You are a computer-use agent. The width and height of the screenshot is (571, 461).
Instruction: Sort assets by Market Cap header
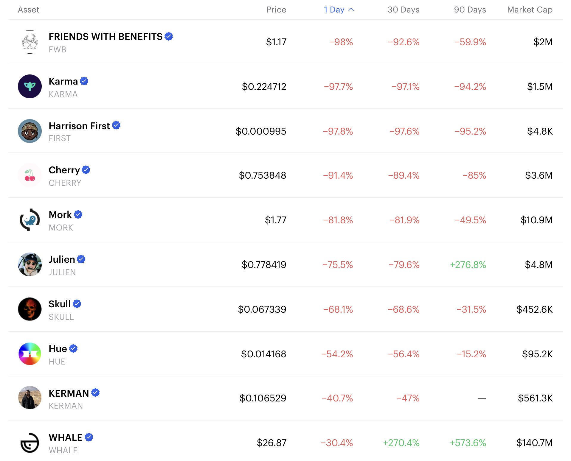tap(530, 10)
